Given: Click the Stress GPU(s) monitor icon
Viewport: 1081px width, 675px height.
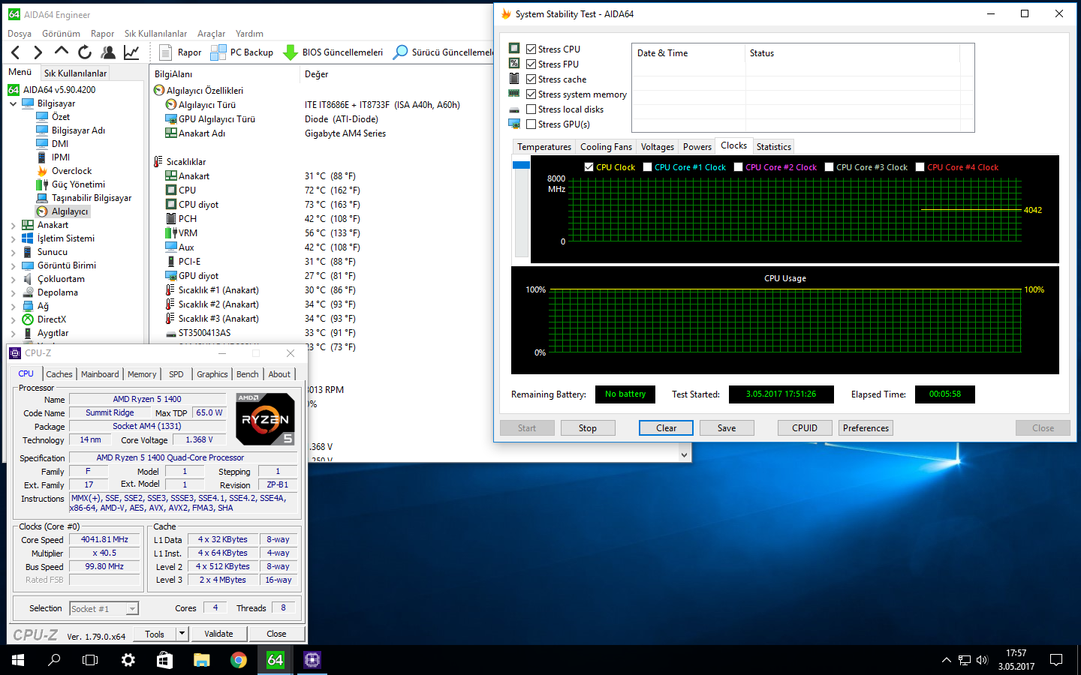Looking at the screenshot, I should (514, 124).
